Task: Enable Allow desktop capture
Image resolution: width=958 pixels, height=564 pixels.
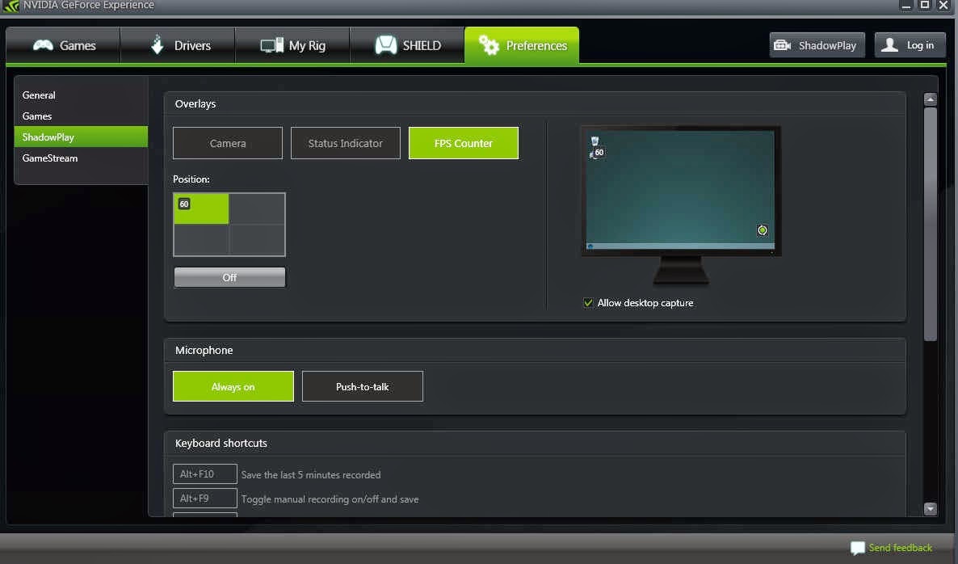Action: [x=588, y=303]
